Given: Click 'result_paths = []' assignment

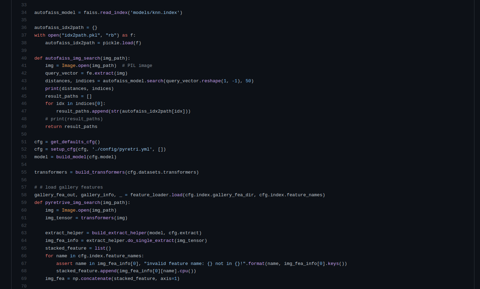Looking at the screenshot, I should coord(68,96).
